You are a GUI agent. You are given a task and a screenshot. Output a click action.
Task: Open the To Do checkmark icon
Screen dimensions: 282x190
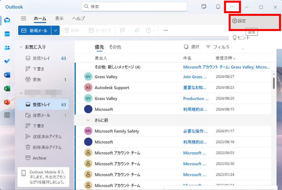click(x=7, y=61)
